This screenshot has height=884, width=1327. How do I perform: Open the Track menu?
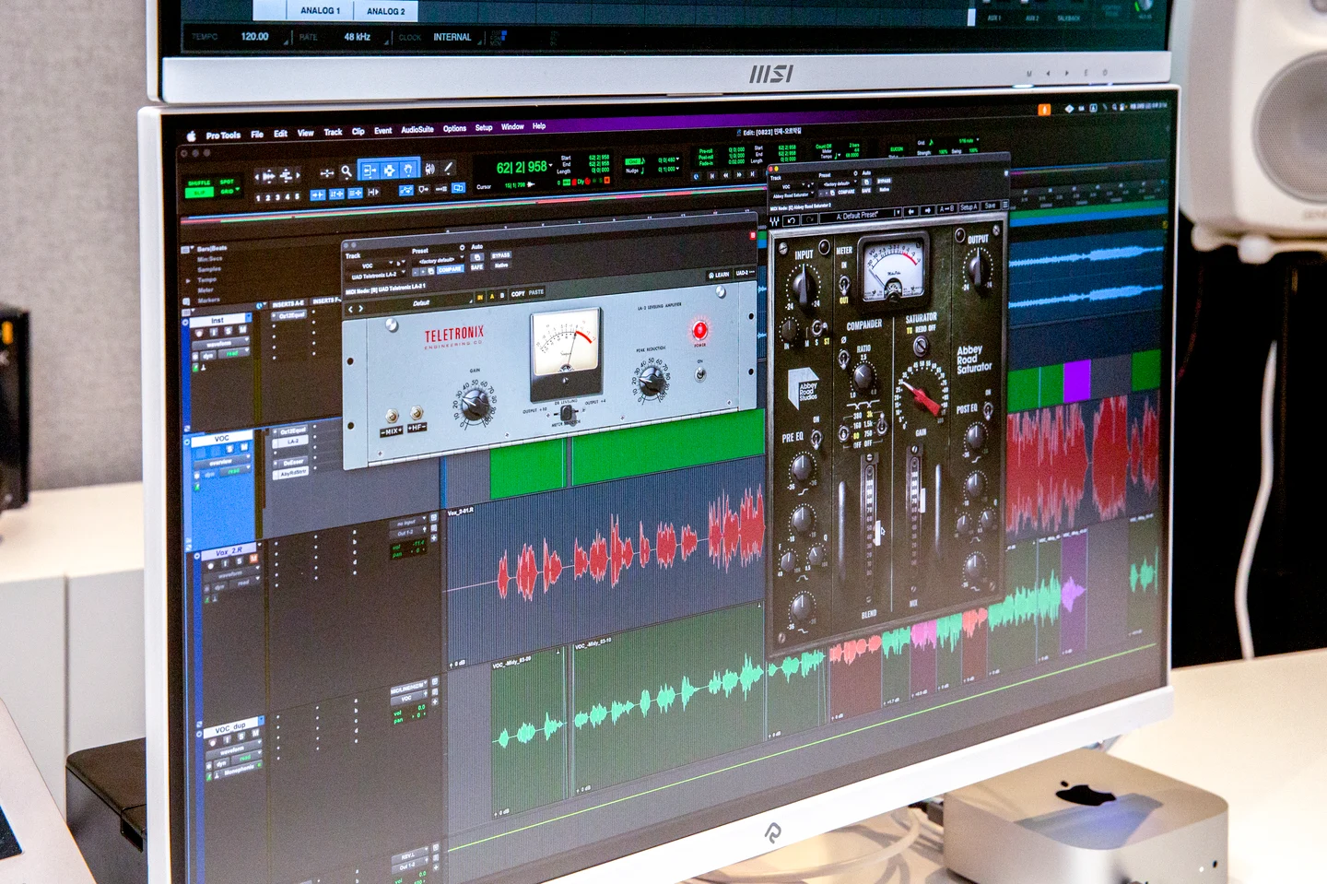pos(333,133)
